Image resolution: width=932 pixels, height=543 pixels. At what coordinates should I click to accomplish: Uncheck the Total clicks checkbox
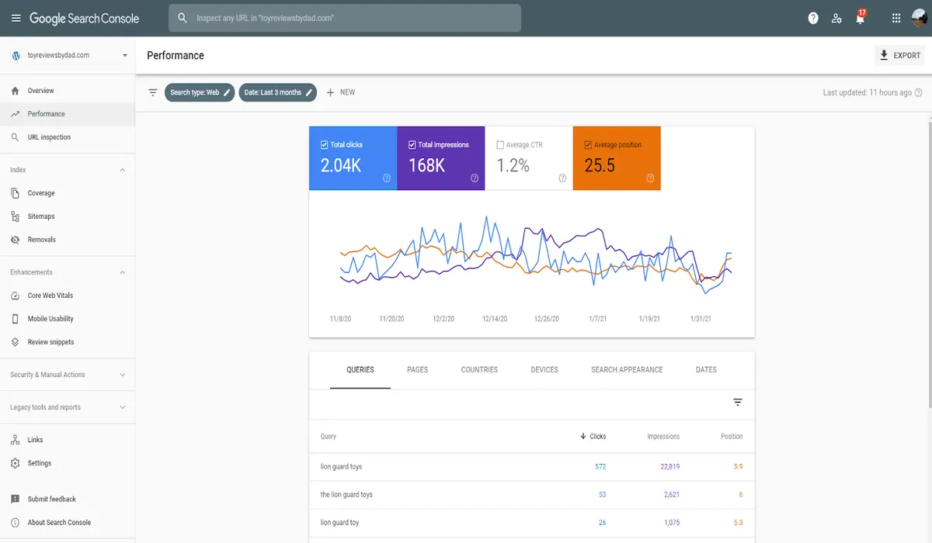pos(325,145)
